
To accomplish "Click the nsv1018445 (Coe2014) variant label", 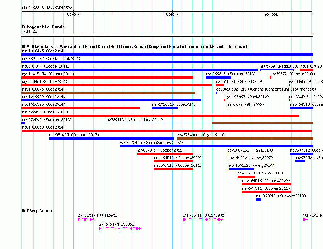I will click(44, 51).
